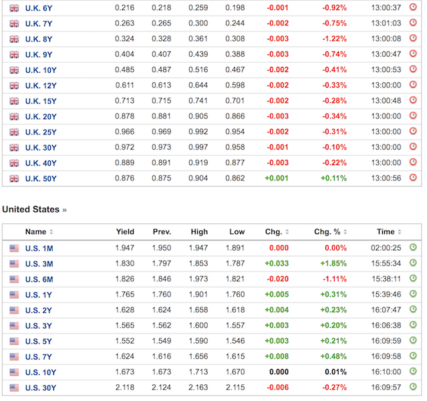Click the High column header
This screenshot has height=401, width=427.
point(199,232)
